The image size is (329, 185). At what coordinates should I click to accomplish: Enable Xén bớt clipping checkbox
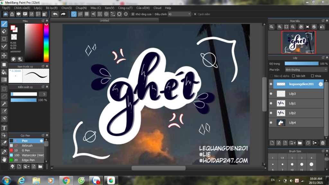coord(293,76)
